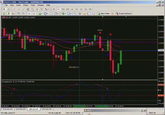Select the Cursor arrow tool

4,9
